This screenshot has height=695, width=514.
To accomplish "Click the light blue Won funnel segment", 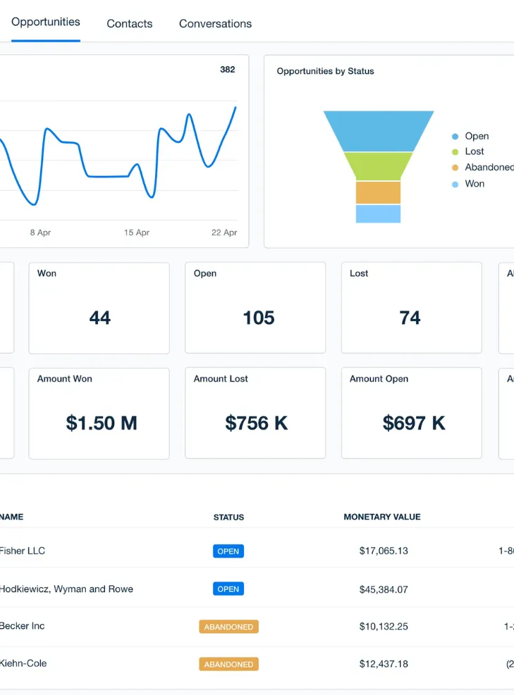I will coord(378,213).
